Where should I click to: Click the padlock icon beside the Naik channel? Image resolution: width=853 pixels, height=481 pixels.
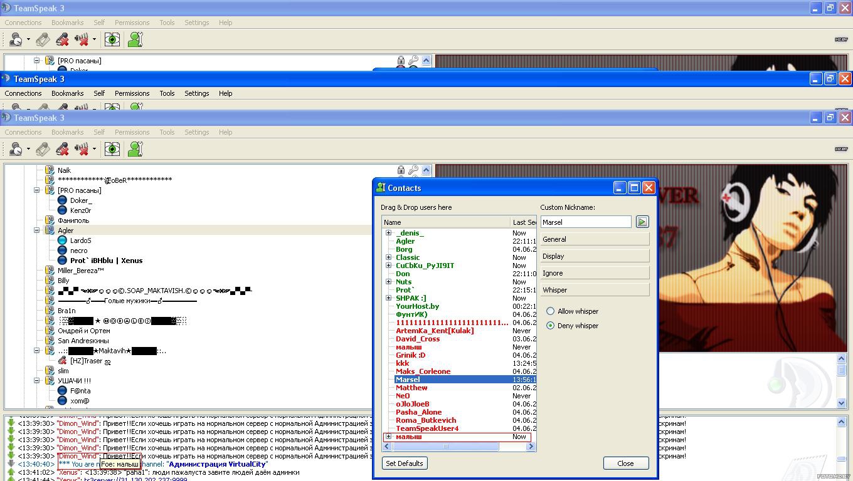pyautogui.click(x=401, y=170)
